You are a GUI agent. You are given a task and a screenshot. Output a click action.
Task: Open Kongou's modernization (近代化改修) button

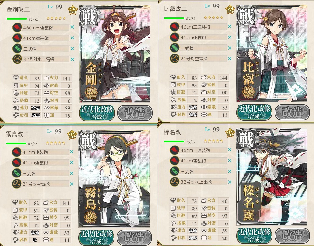[x=97, y=113]
